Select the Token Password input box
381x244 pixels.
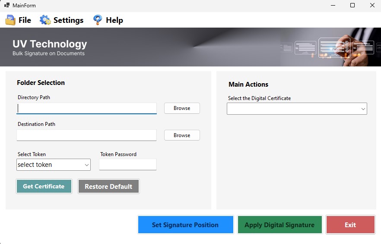pyautogui.click(x=128, y=165)
